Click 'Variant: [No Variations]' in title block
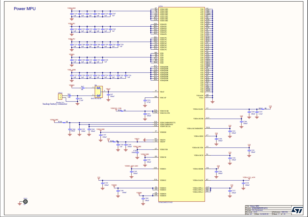Image resolution: width=308 pixels, height=217 pixels. point(254,210)
